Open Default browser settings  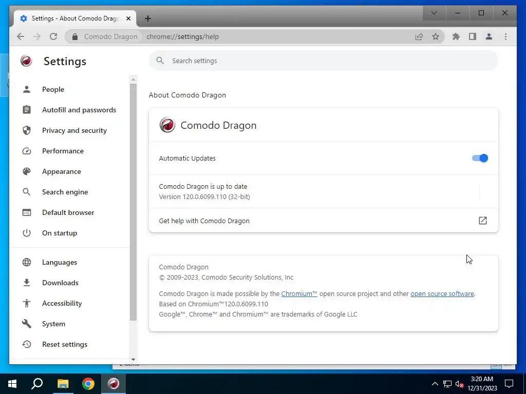click(x=69, y=212)
